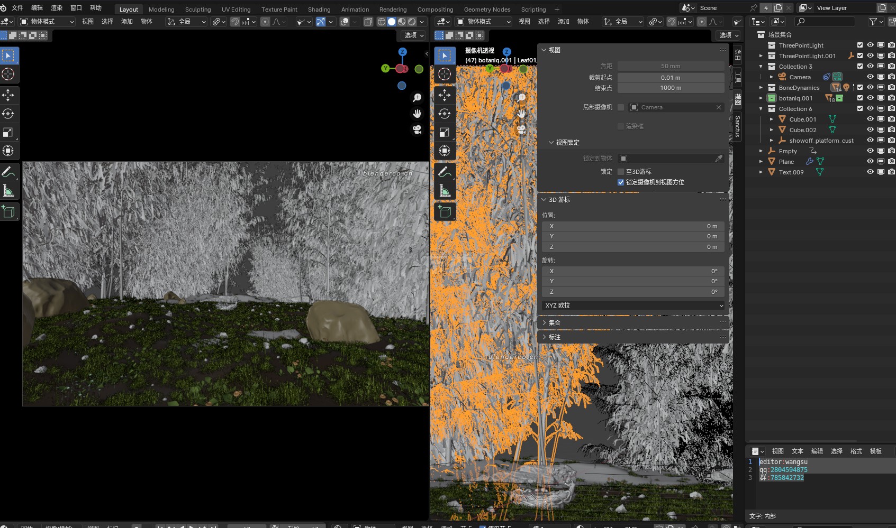The height and width of the screenshot is (528, 896).
Task: Adjust the clip start 0.01 m field
Action: (671, 78)
